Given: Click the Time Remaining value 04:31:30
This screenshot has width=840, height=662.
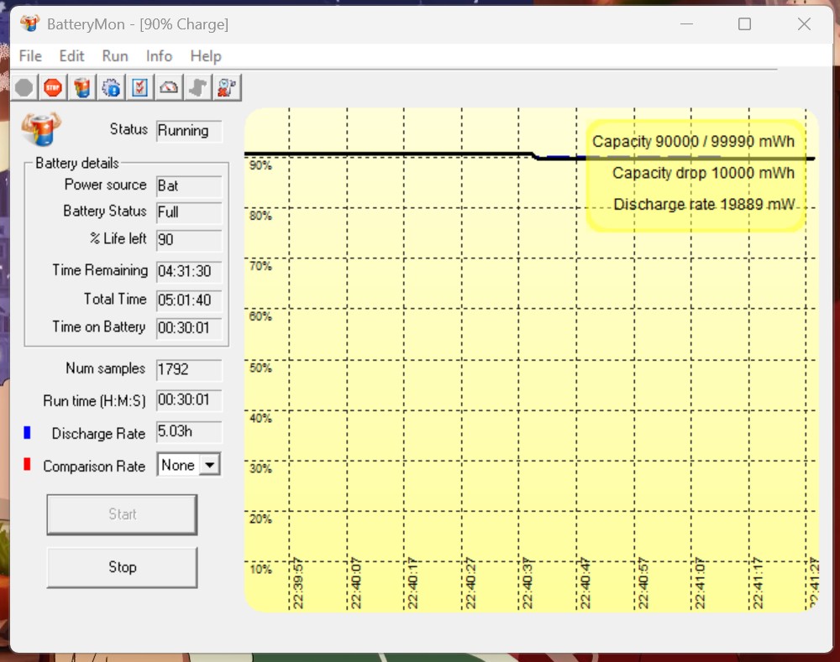Looking at the screenshot, I should coord(188,270).
